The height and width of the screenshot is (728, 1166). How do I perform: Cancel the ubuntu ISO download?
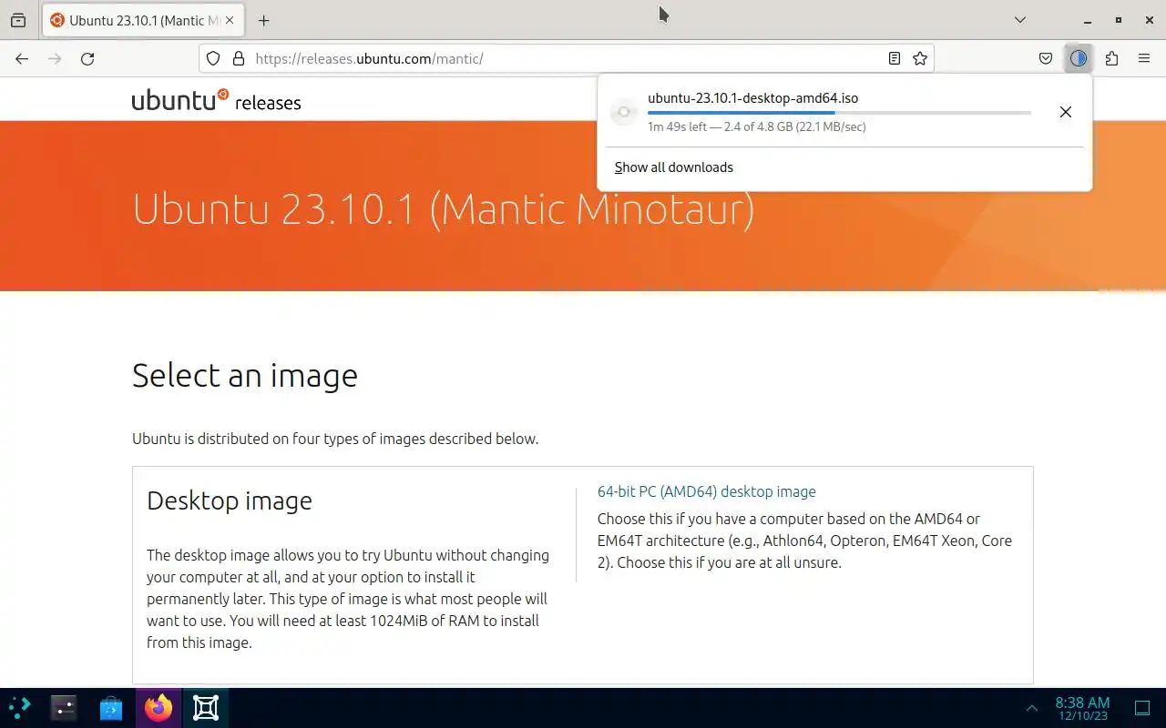(x=1065, y=112)
